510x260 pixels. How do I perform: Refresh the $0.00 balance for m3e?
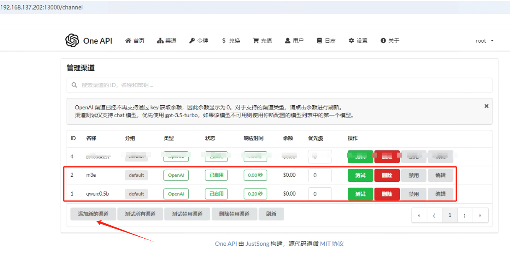tap(289, 175)
